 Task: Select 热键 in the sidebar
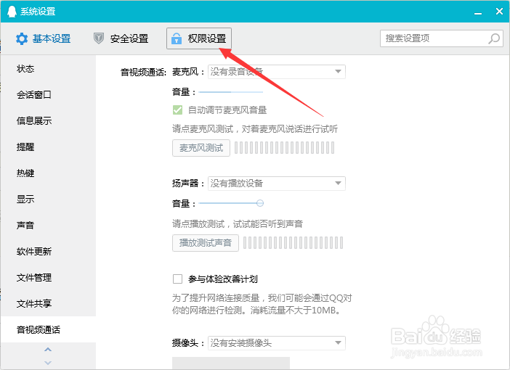point(48,173)
